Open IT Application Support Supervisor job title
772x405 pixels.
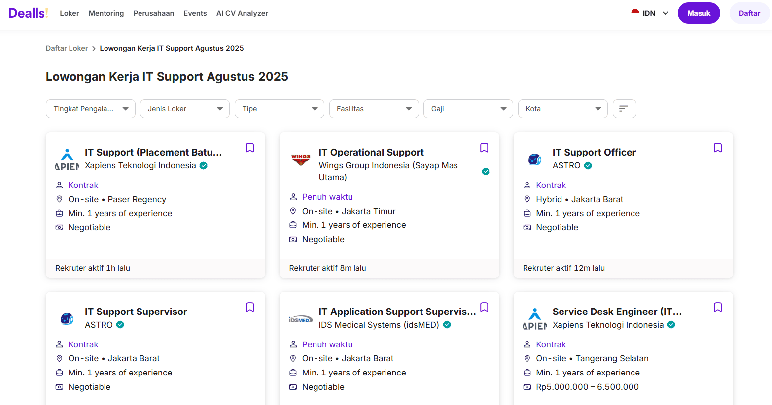pyautogui.click(x=397, y=312)
